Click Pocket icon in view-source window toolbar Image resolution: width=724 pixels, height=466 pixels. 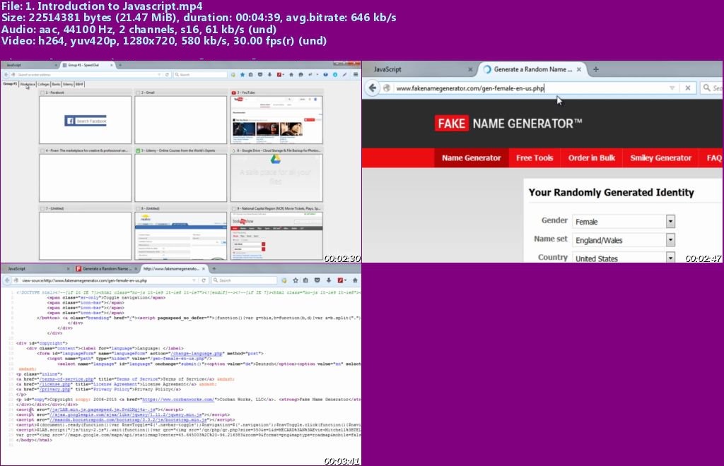pos(317,280)
